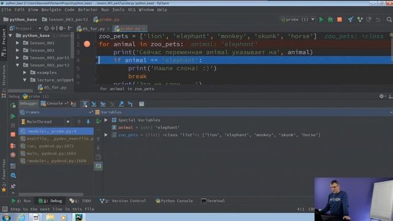
Task: Open Project panel settings gear
Action: [61, 28]
